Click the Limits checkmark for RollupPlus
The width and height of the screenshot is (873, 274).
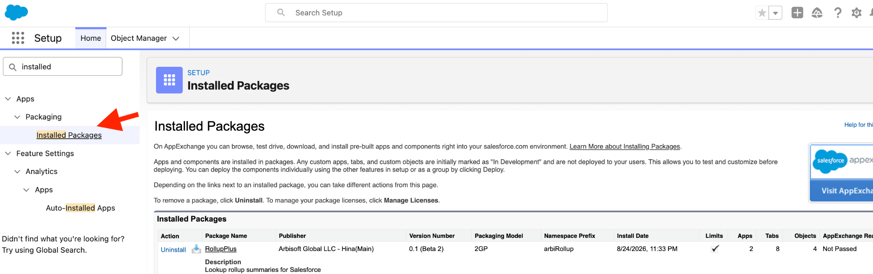point(715,249)
